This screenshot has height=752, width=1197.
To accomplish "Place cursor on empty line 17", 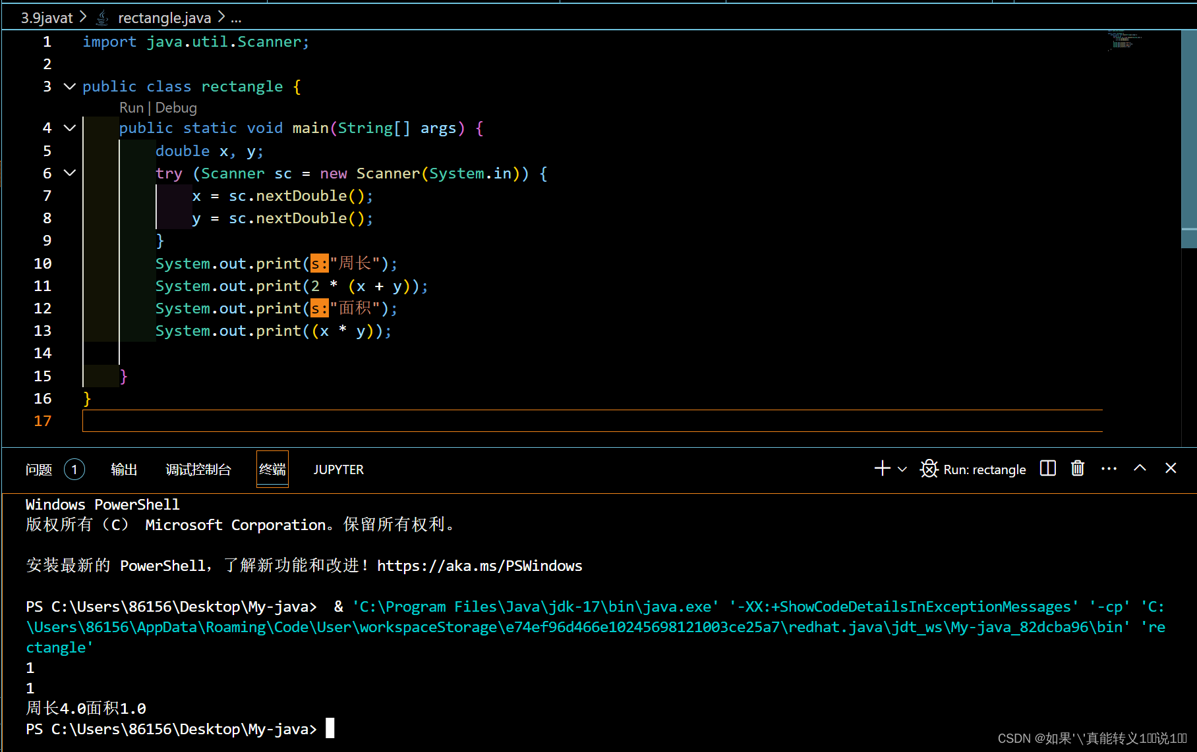I will [x=592, y=421].
